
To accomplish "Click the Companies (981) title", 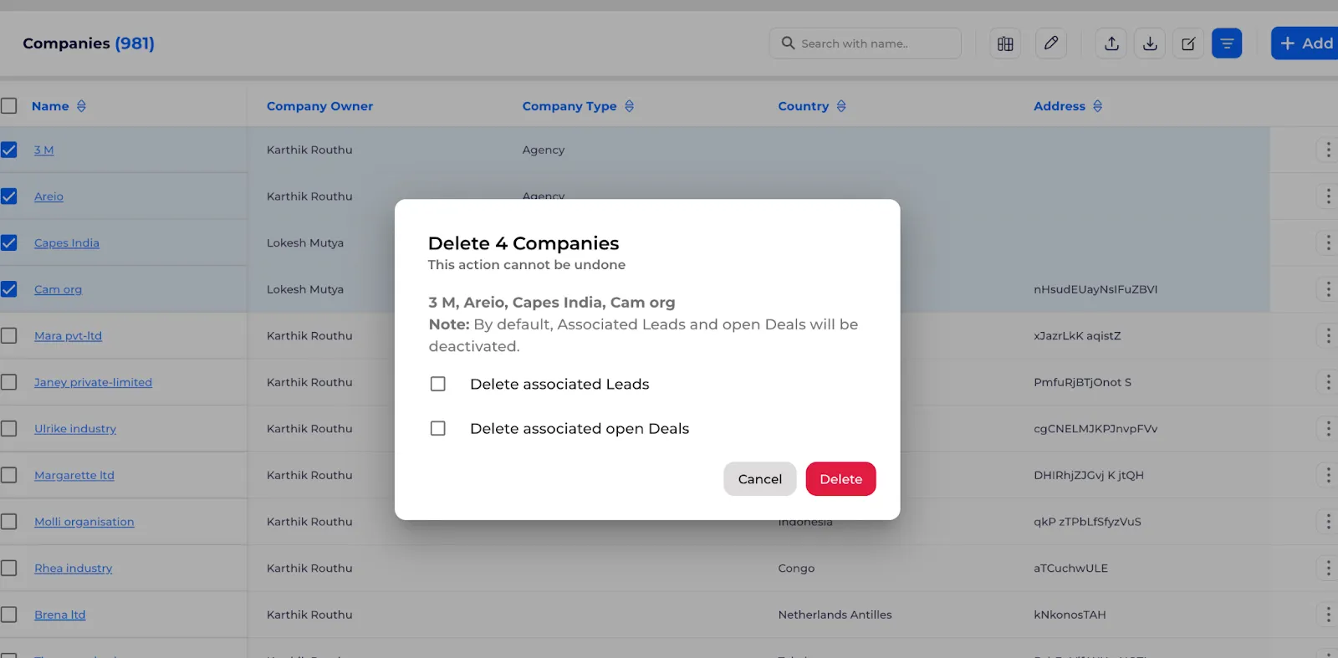I will [x=89, y=43].
